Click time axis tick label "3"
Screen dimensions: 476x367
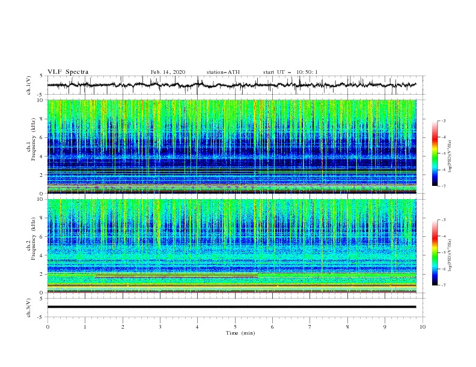click(x=160, y=327)
